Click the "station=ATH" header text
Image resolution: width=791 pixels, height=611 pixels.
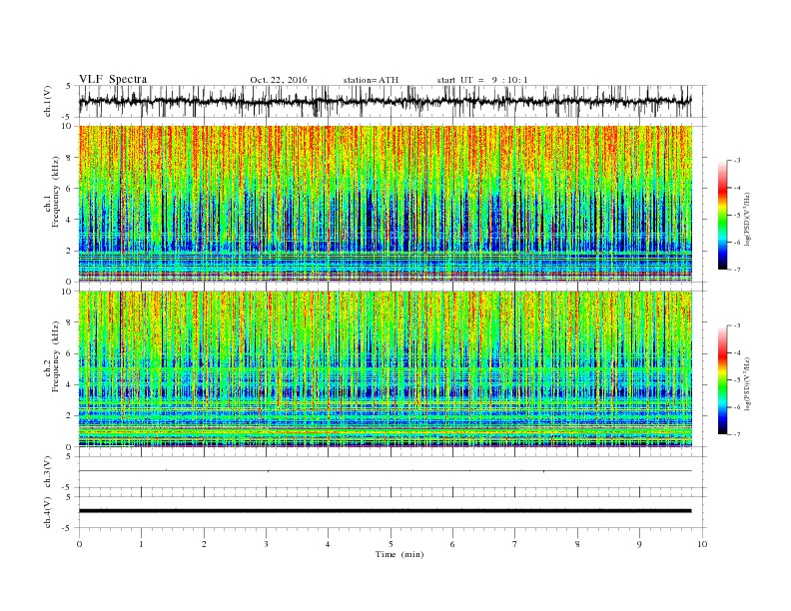pyautogui.click(x=371, y=80)
